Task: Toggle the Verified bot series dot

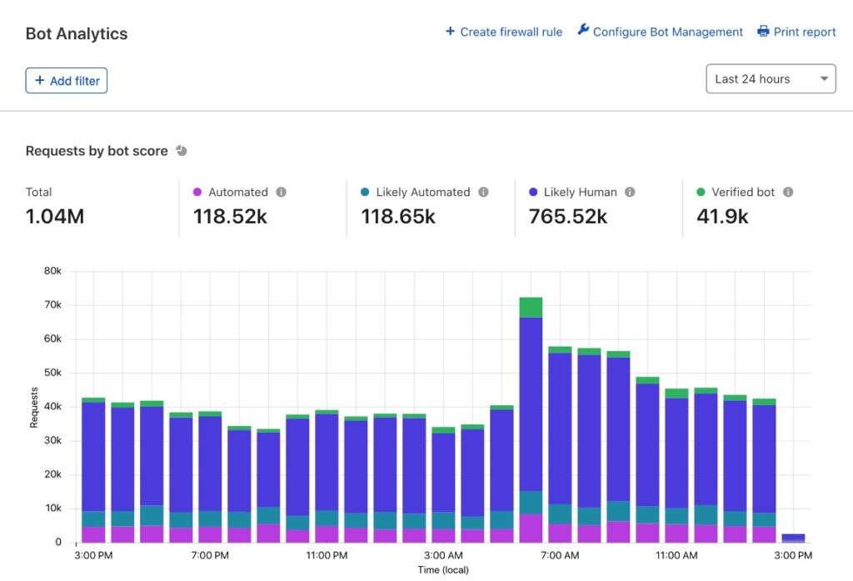Action: (x=701, y=192)
